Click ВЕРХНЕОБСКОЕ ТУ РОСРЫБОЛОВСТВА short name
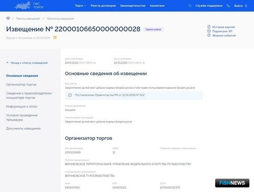Viewport: 254px width, 192px height. pyautogui.click(x=90, y=176)
